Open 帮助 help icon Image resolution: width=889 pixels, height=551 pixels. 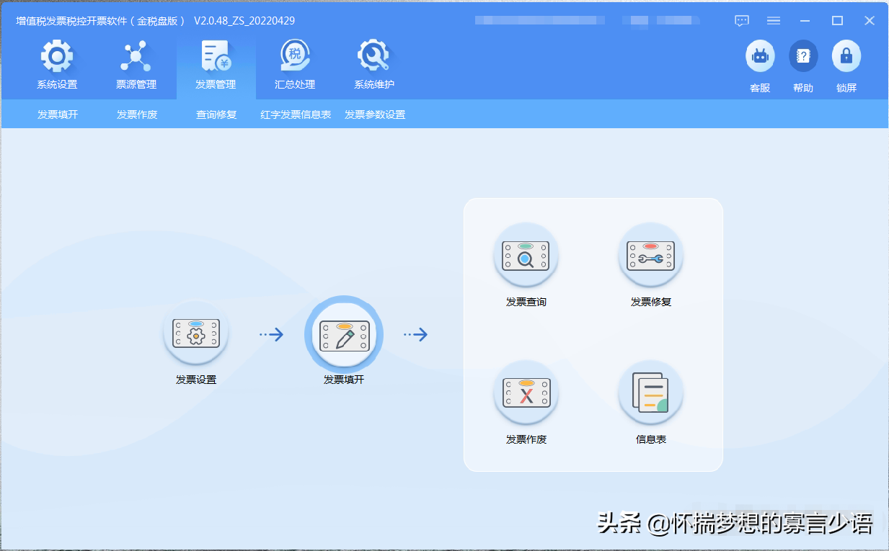pyautogui.click(x=803, y=55)
